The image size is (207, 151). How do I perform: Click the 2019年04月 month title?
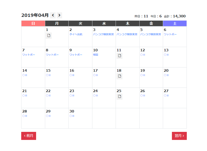coord(35,15)
